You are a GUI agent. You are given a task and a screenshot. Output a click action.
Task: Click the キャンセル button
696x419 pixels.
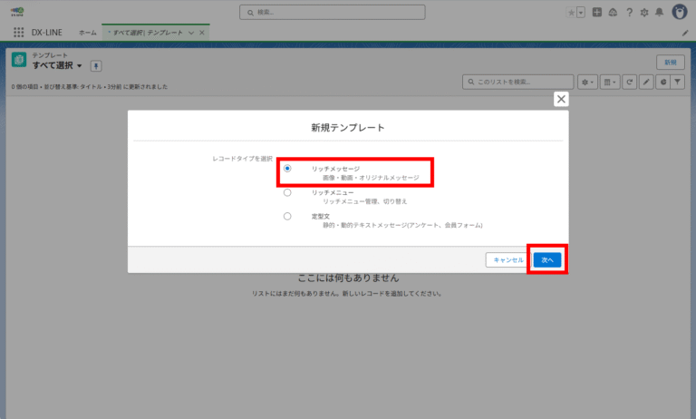(506, 259)
